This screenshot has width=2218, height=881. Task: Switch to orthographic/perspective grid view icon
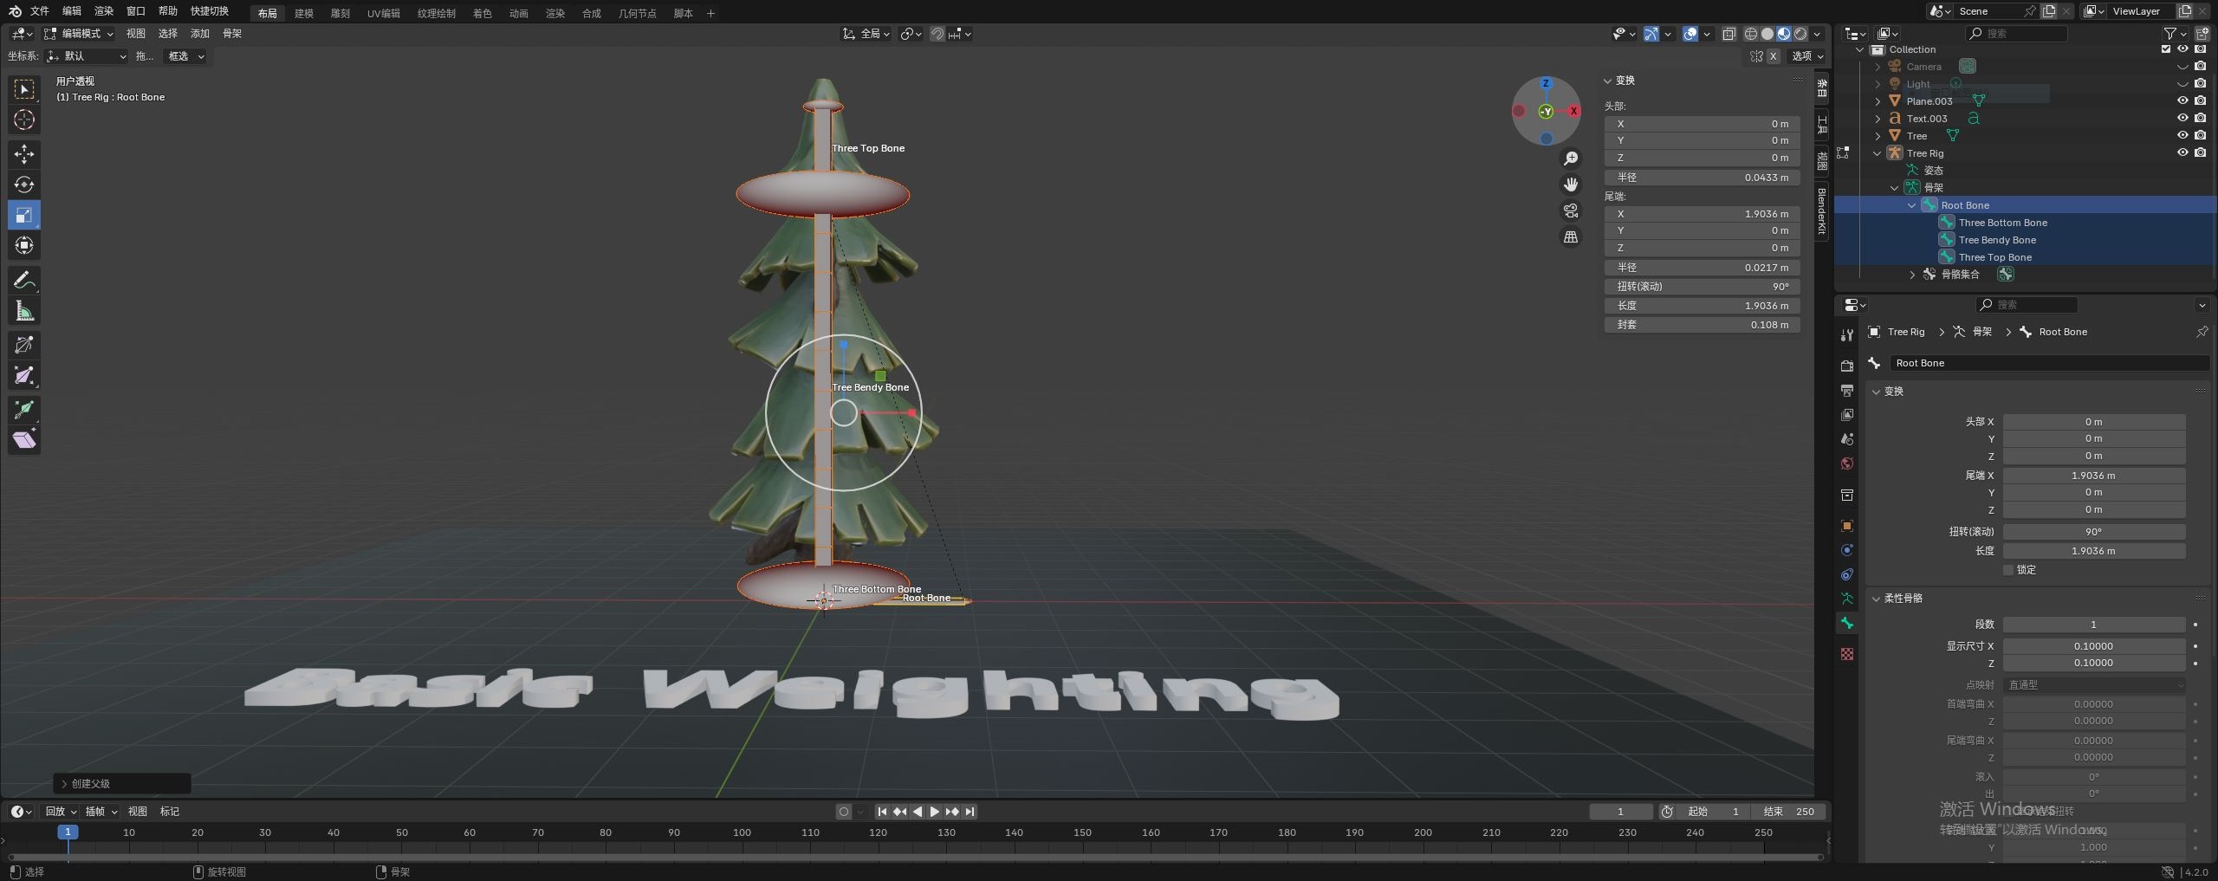(x=1570, y=236)
